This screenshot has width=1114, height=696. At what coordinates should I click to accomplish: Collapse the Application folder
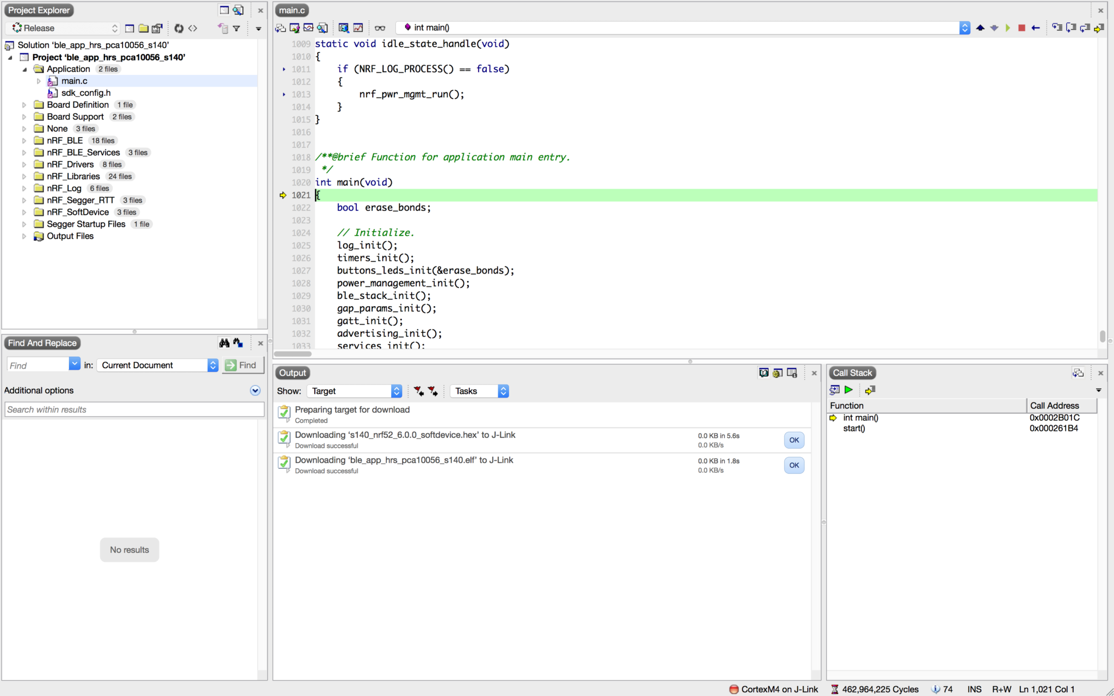point(24,69)
